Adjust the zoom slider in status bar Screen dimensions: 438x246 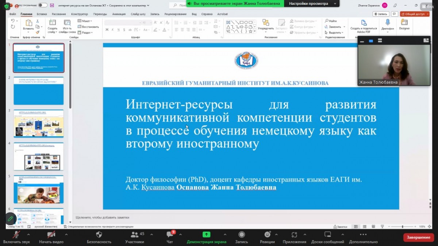(403, 227)
